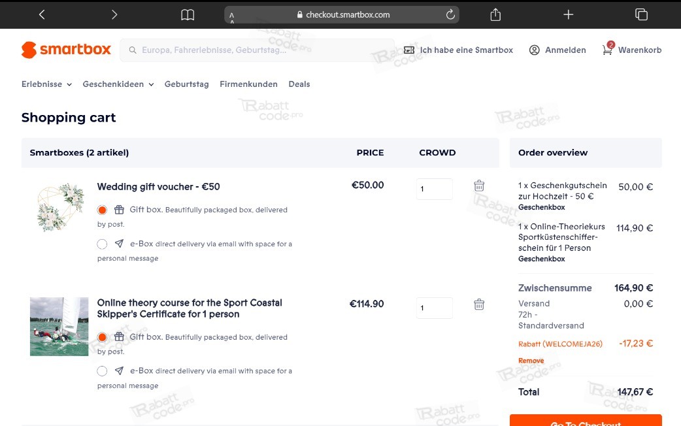681x426 pixels.
Task: Tap the browser share icon
Action: [x=495, y=15]
